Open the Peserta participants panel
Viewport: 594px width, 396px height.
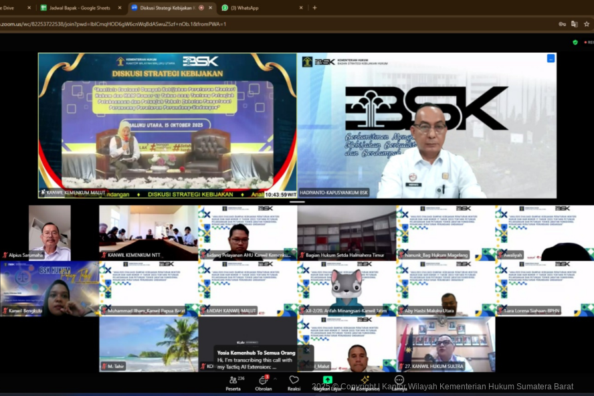tap(233, 381)
